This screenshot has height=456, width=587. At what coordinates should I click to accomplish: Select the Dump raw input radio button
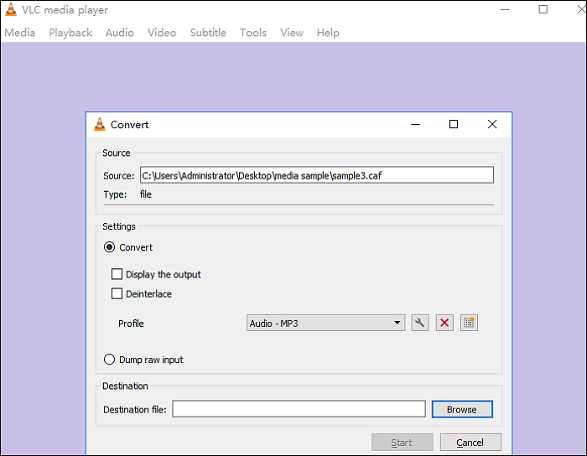[109, 360]
